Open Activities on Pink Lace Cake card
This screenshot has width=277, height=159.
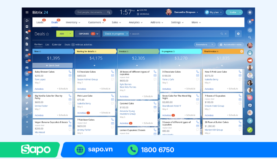[81, 113]
